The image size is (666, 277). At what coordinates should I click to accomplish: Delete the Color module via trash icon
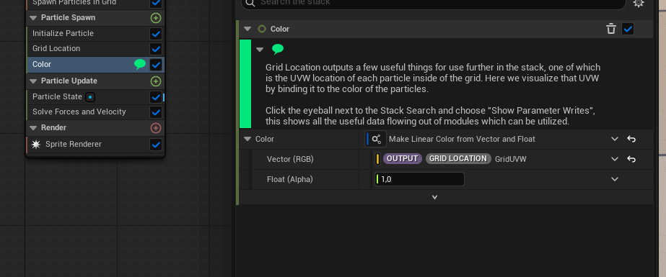[610, 29]
